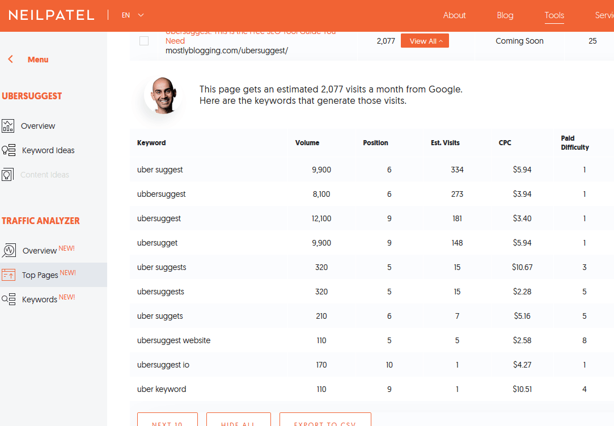Click the NEXT 10 button

tap(168, 419)
